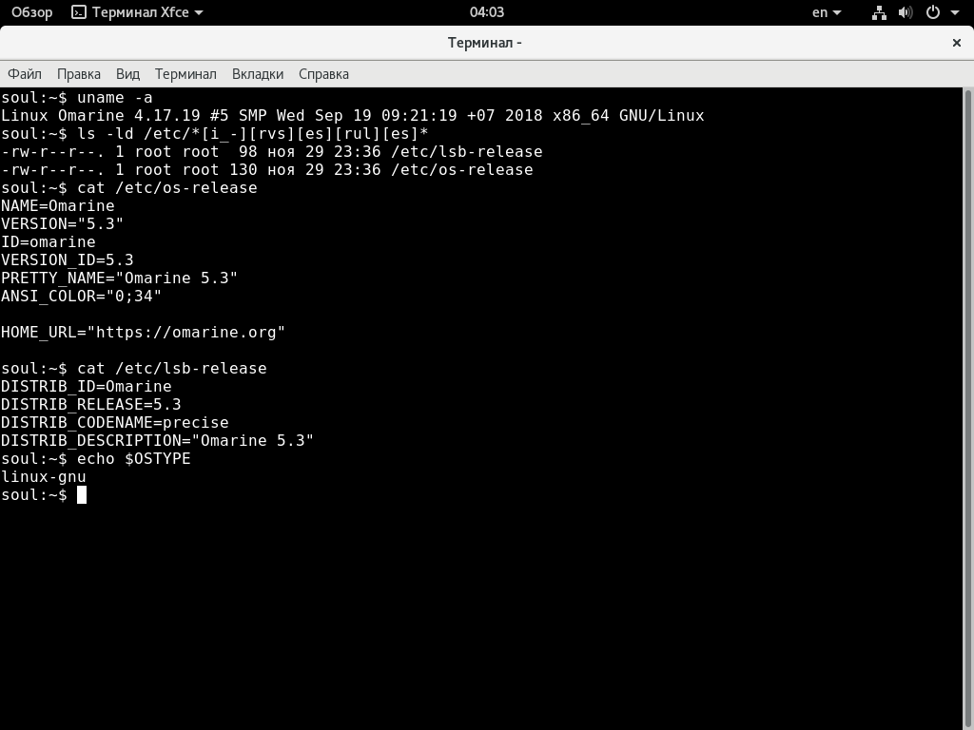Click the DISTRIB_CODENAME=precise line
Image resolution: width=974 pixels, height=730 pixels.
click(x=115, y=422)
